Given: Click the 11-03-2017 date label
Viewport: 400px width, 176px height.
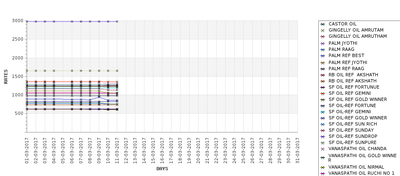Looking at the screenshot, I should point(117,151).
